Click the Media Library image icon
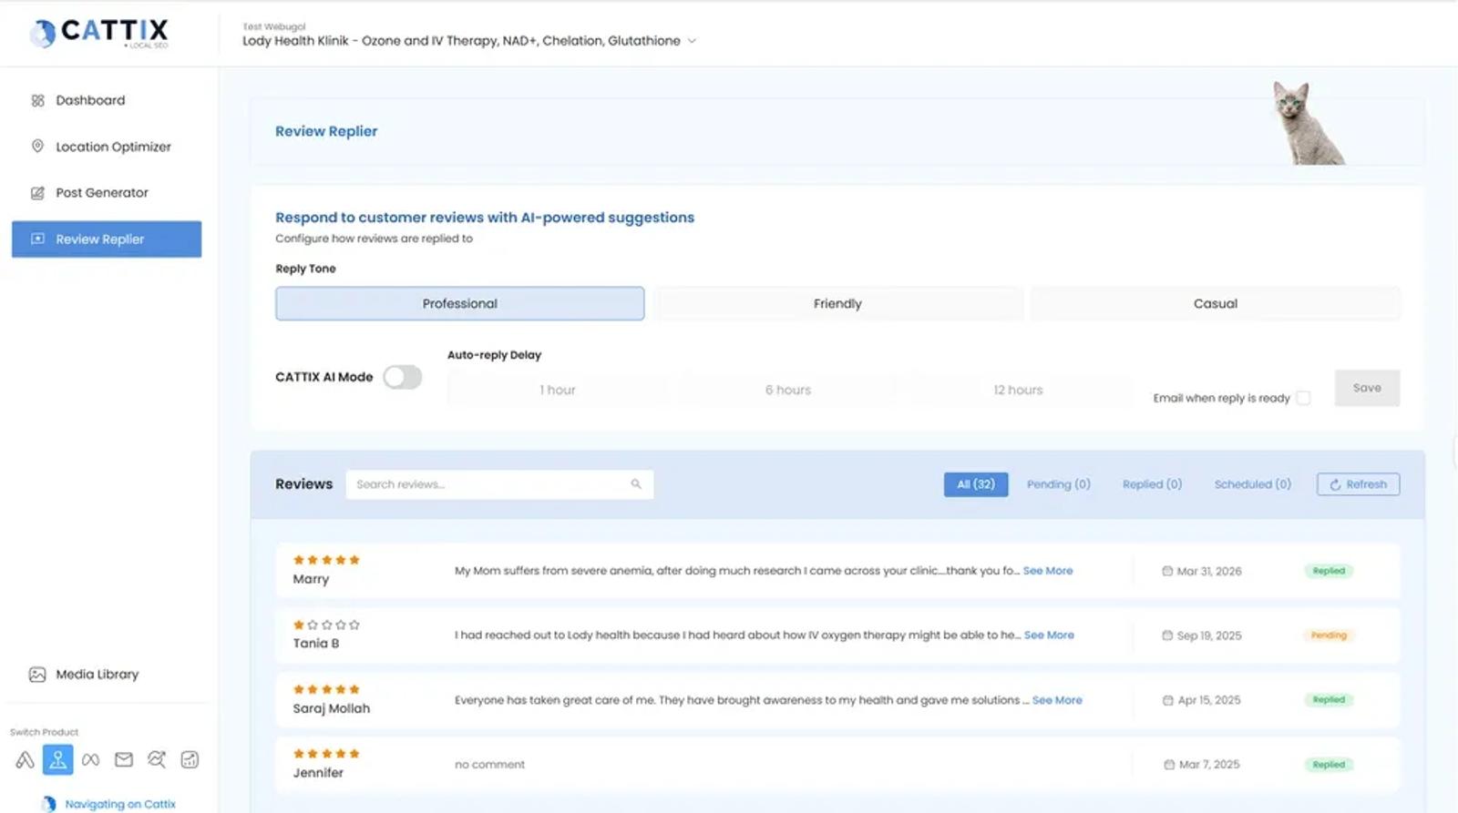 point(37,675)
